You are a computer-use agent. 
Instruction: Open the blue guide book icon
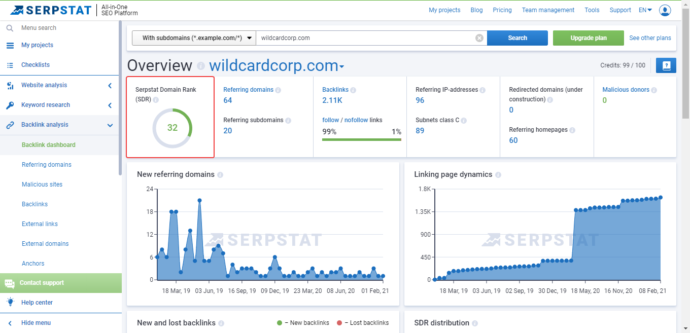click(x=666, y=65)
